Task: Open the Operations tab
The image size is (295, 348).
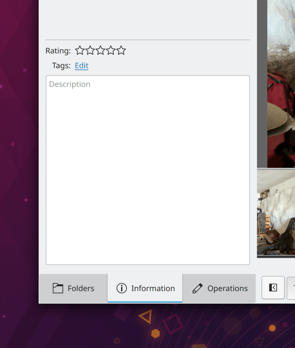Action: 220,288
